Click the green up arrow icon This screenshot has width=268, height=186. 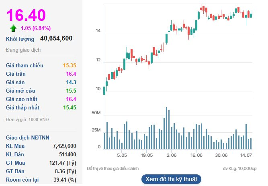13,28
